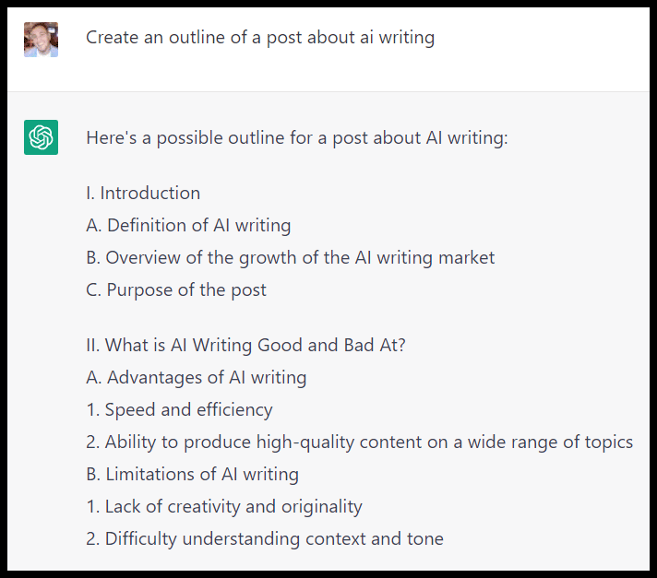Screen dimensions: 657x578
Task: Click the "A. Definition of AI writing" line
Action: (188, 225)
